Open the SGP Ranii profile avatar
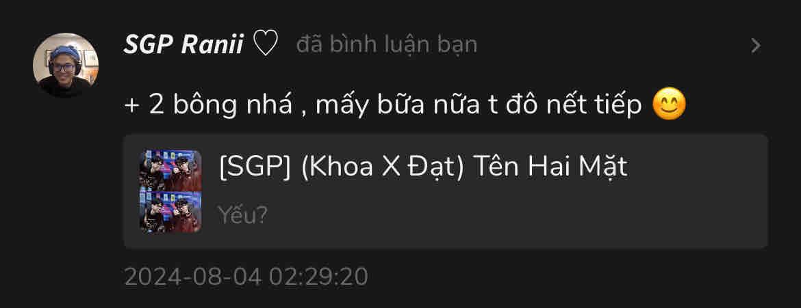Viewport: 801px width, 308px height. click(x=66, y=66)
